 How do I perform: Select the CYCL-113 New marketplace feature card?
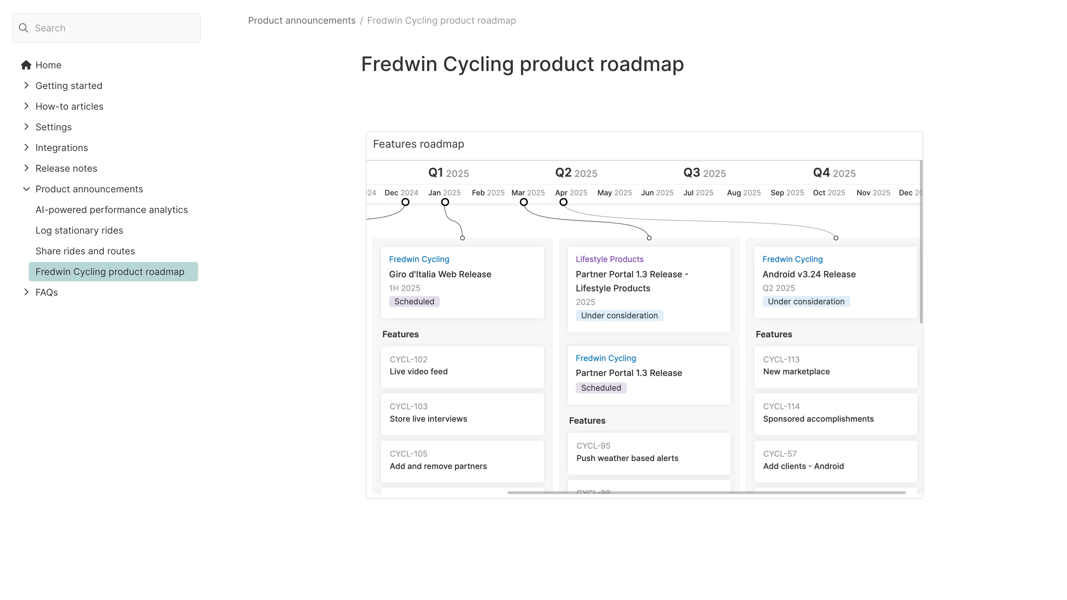coord(835,367)
